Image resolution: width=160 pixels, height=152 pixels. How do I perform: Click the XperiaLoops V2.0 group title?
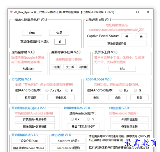coord(98,79)
